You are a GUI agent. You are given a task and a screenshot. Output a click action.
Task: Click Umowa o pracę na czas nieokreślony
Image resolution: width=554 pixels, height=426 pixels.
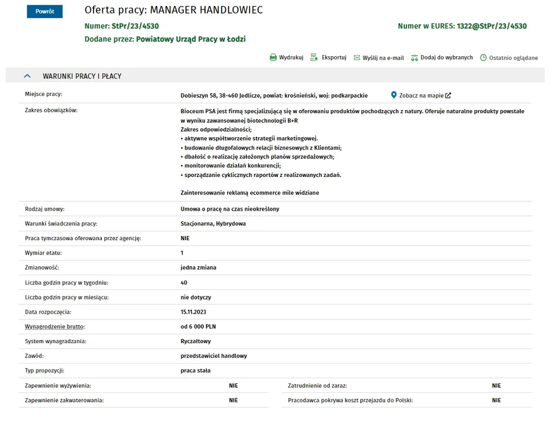point(230,209)
